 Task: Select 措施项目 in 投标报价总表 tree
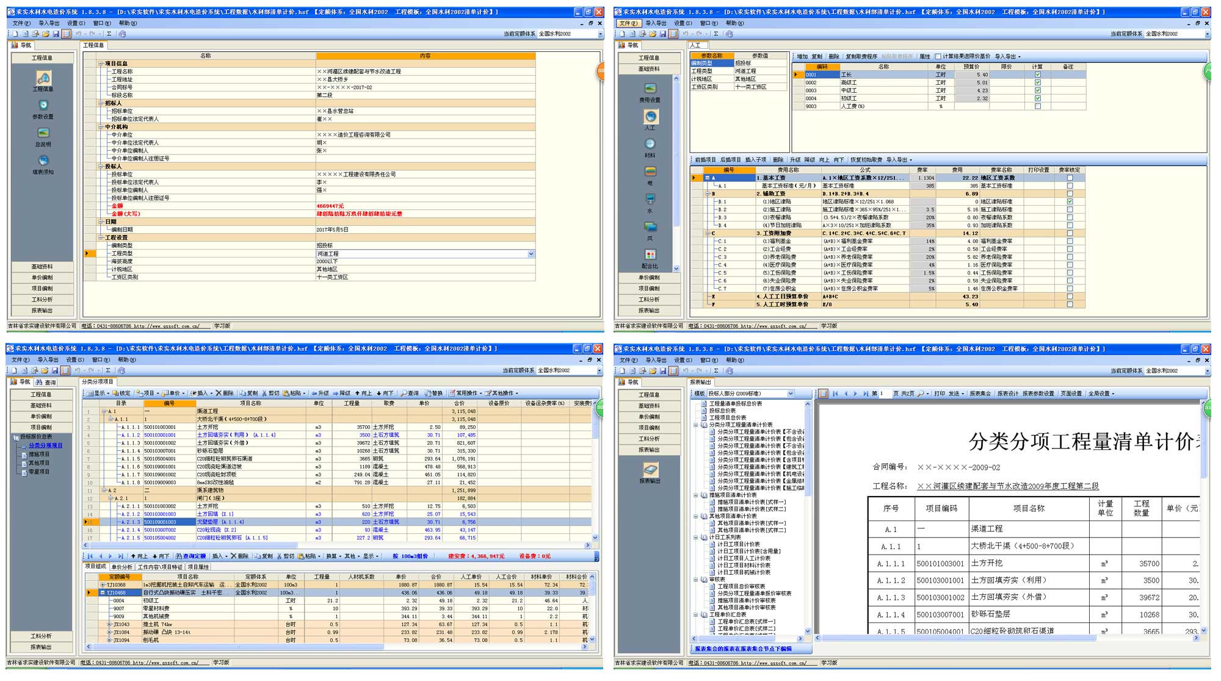click(38, 455)
